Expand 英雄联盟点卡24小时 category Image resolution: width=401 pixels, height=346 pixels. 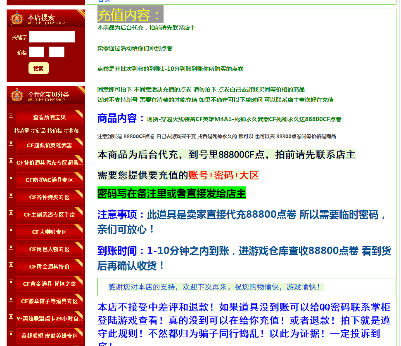coord(11,317)
